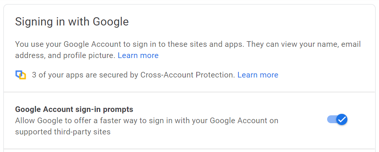Click the divider line above sign-in prompts section
Screen dimensions: 379x152
[x=189, y=92]
